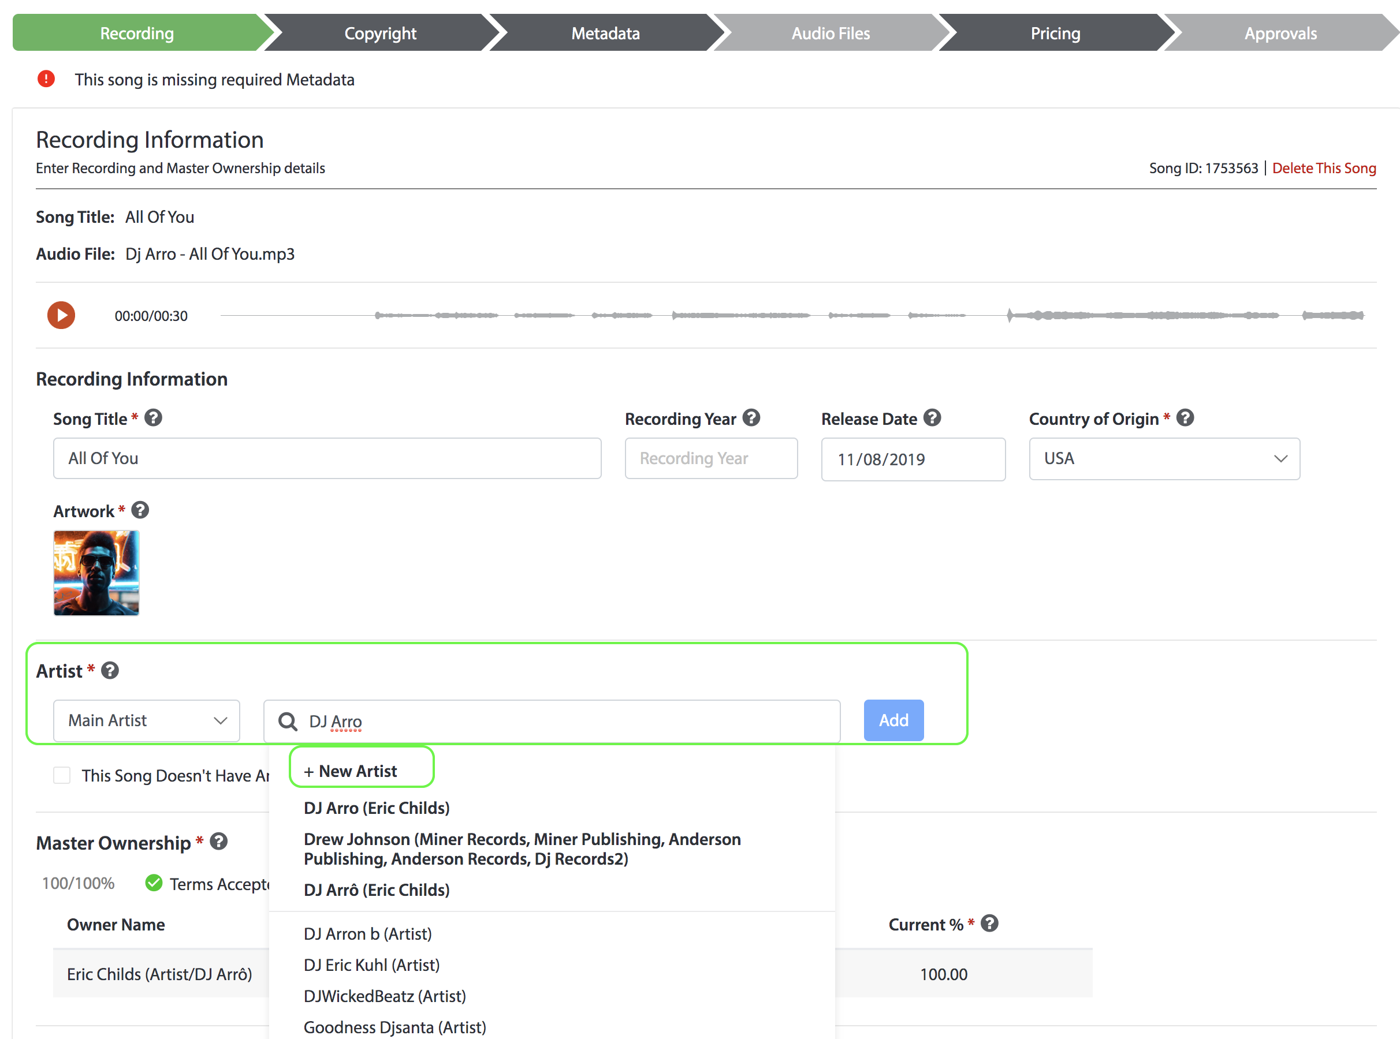Play the song audio preview
Viewport: 1400px width, 1039px height.
point(61,315)
